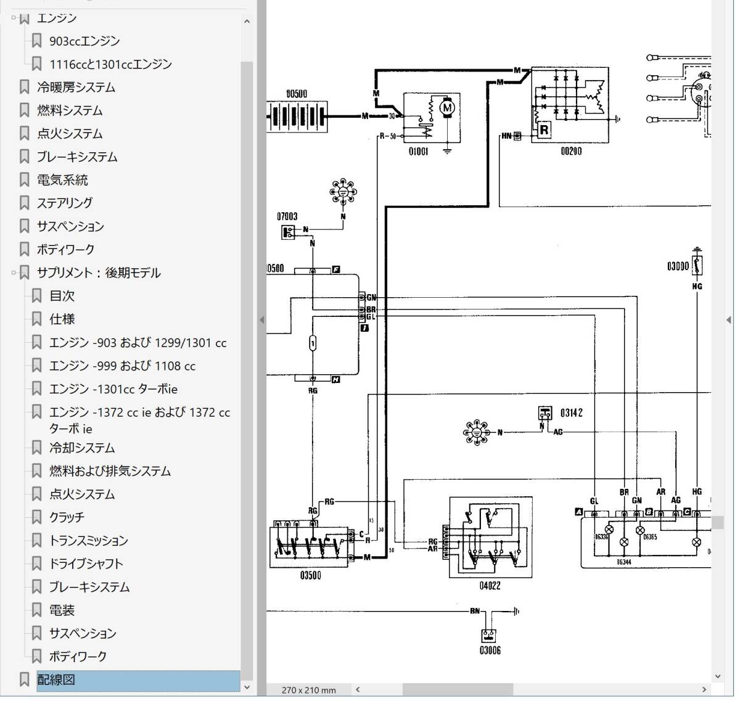Click the bookmark icon beside 仕様
The height and width of the screenshot is (709, 740).
(37, 319)
